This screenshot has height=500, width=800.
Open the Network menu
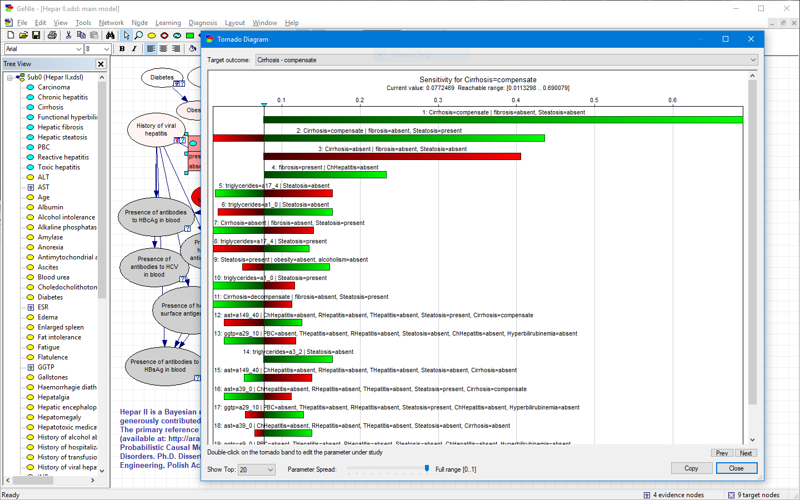click(x=111, y=23)
